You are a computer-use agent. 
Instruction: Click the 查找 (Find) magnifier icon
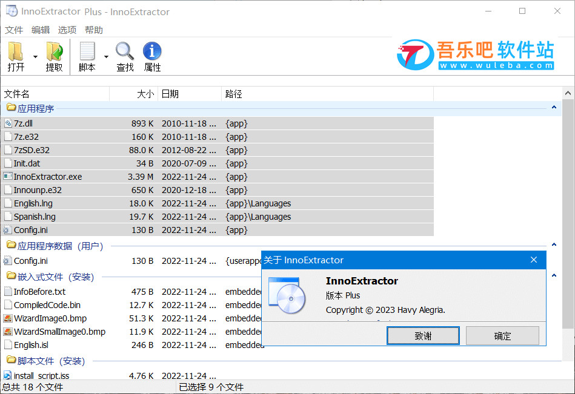pos(125,51)
